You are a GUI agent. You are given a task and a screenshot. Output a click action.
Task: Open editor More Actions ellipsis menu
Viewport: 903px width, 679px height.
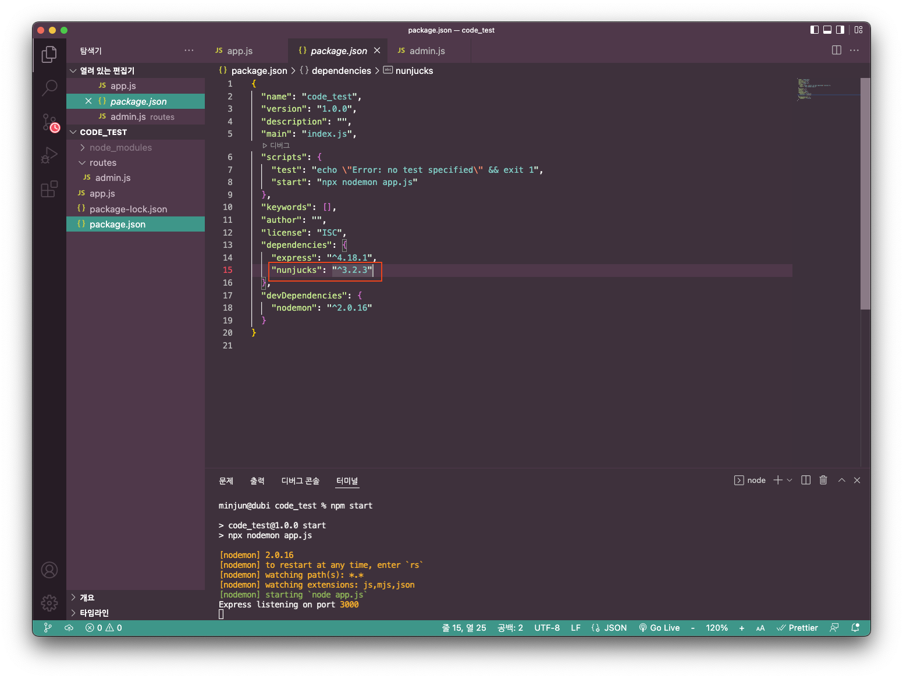point(854,50)
